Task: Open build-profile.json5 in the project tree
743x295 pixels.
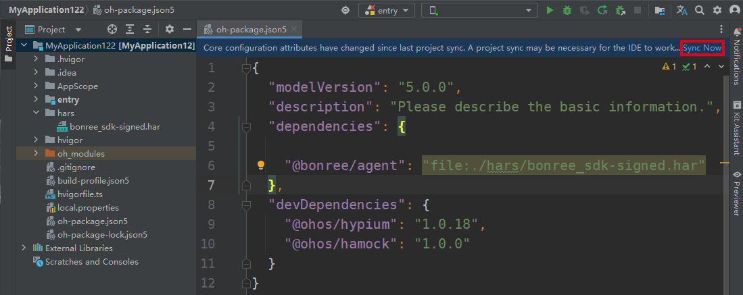Action: [x=93, y=180]
